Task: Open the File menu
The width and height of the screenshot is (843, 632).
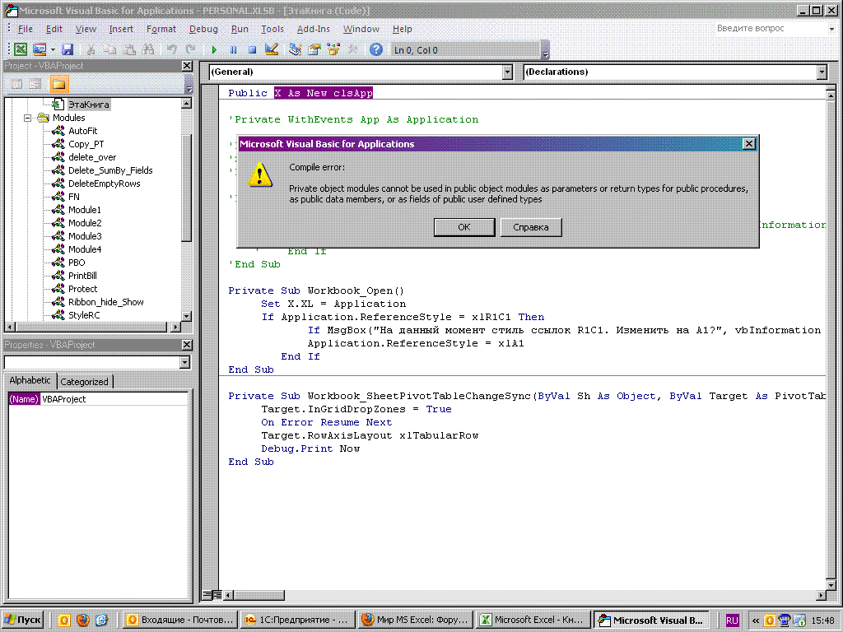Action: click(x=26, y=29)
